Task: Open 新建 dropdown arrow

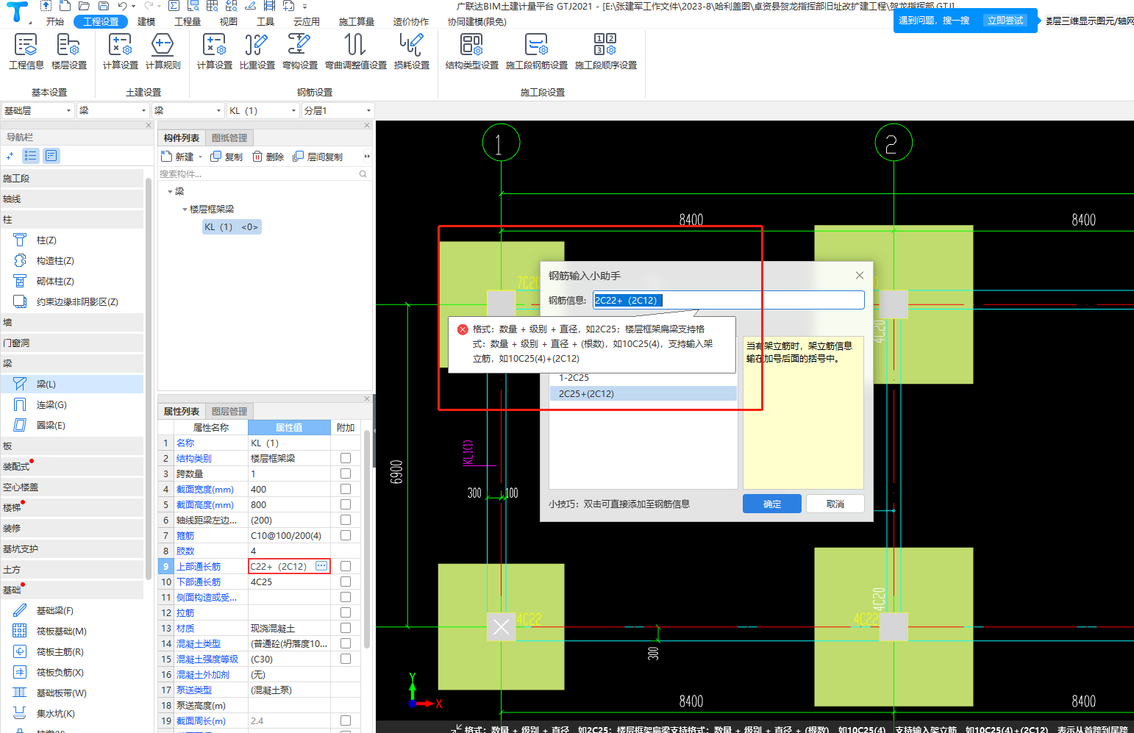Action: (200, 157)
